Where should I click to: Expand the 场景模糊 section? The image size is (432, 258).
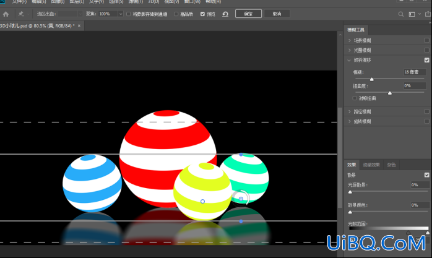[x=349, y=40]
